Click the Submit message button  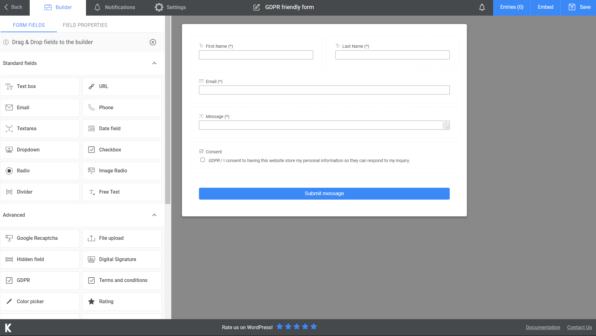tap(324, 193)
